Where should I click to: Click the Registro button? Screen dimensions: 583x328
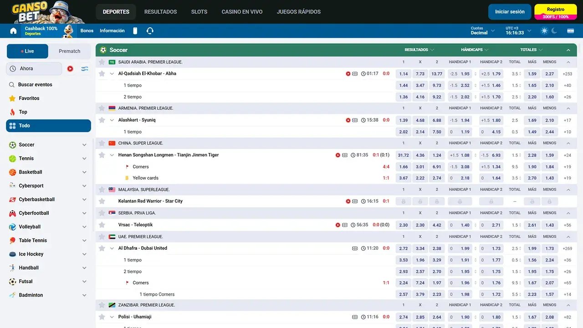[x=556, y=12]
